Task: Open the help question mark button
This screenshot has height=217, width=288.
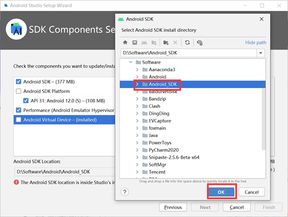Action: click(x=125, y=192)
